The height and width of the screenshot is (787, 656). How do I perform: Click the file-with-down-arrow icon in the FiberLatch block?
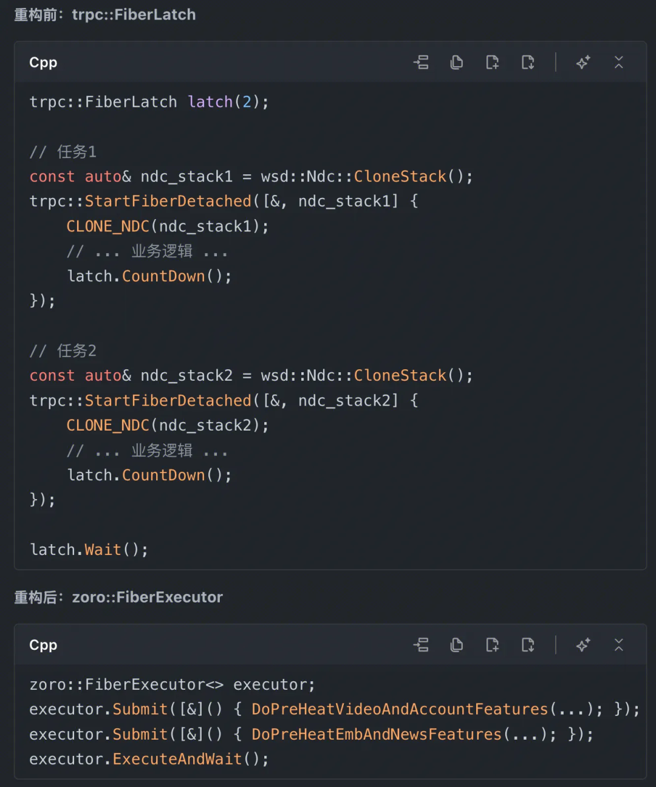click(528, 62)
